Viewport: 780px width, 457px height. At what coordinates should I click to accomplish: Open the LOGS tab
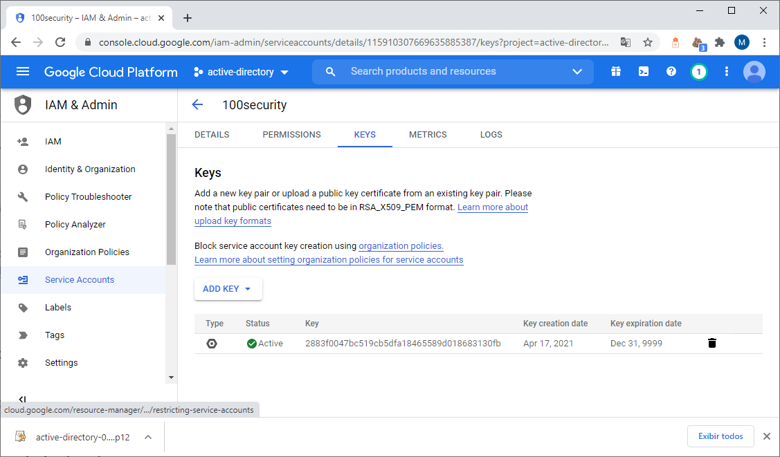491,135
